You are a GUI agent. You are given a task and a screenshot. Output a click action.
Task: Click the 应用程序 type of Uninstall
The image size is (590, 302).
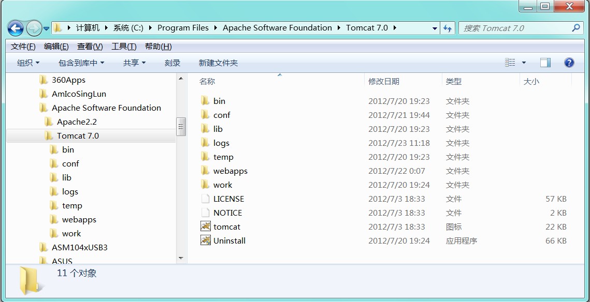coord(462,241)
